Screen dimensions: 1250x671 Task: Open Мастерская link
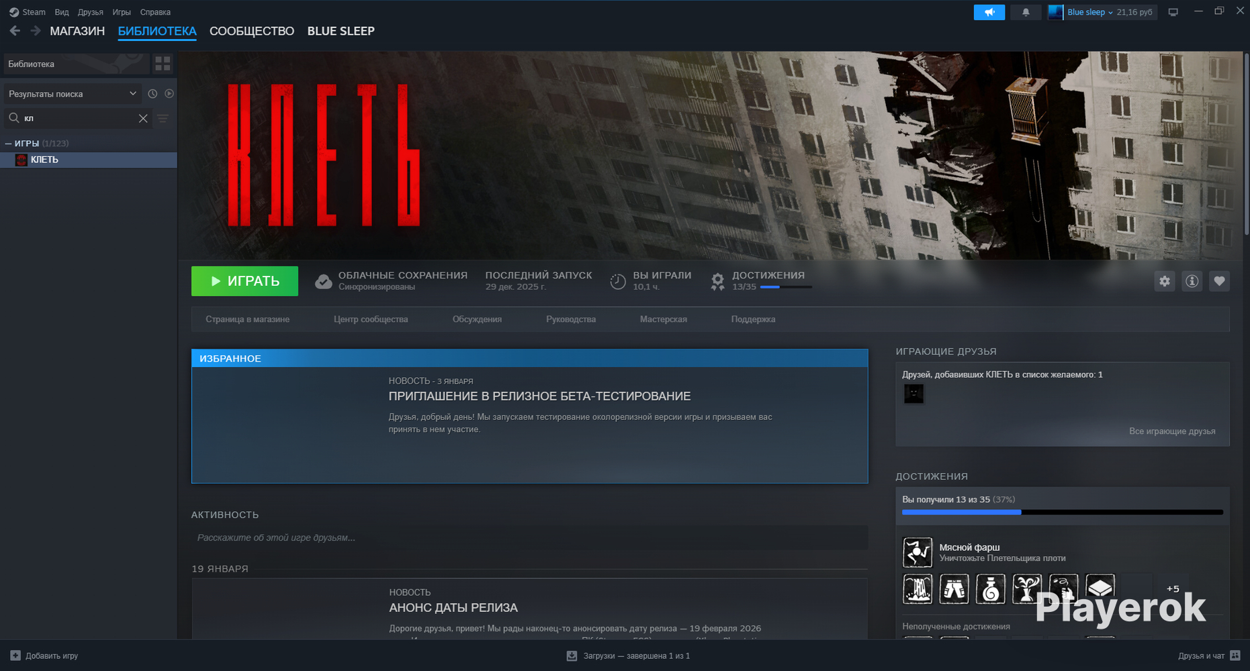(664, 319)
